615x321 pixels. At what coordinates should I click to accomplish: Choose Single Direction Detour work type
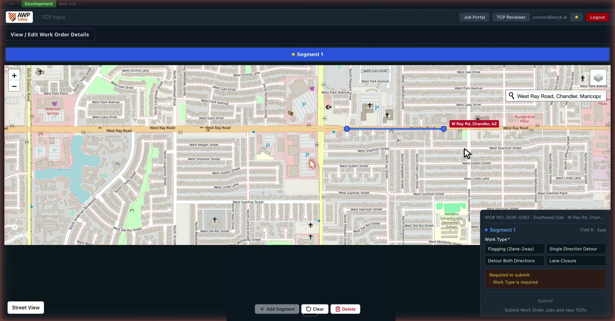point(576,249)
